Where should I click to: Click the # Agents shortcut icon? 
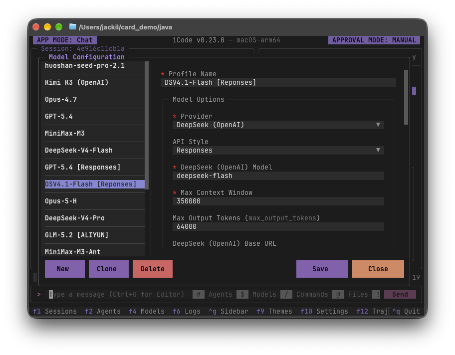pyautogui.click(x=199, y=294)
